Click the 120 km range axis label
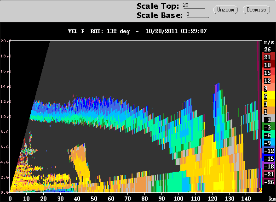Image resolution: width=276 pixels, height=202 pixels. [212, 199]
